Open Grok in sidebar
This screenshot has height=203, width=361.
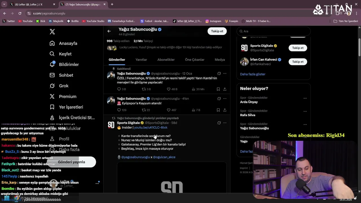tap(59, 86)
